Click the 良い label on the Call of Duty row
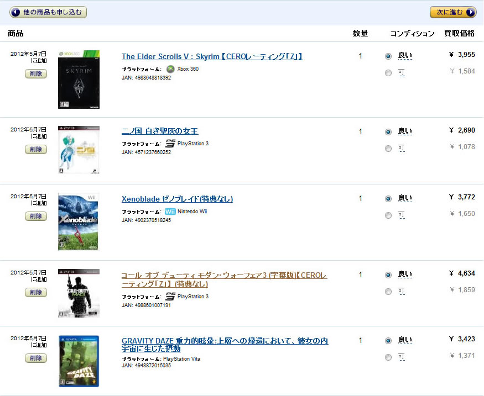 405,274
